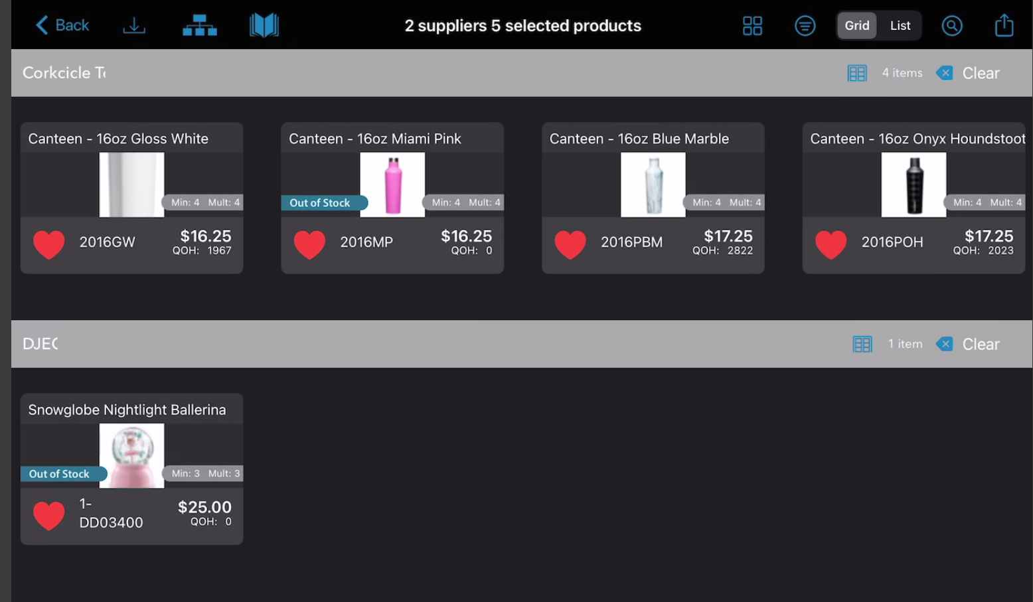Tap the Min 4 Mult 4 badge on Gloss White
The image size is (1033, 602).
click(203, 202)
